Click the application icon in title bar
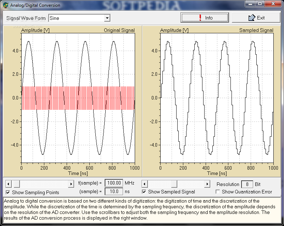 [6, 5]
